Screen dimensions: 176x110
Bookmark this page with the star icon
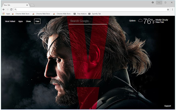tap(168, 10)
